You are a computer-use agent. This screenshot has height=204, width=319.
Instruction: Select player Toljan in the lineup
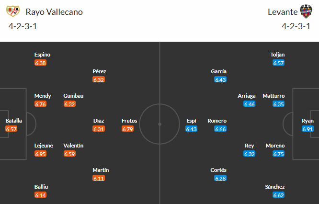[277, 55]
